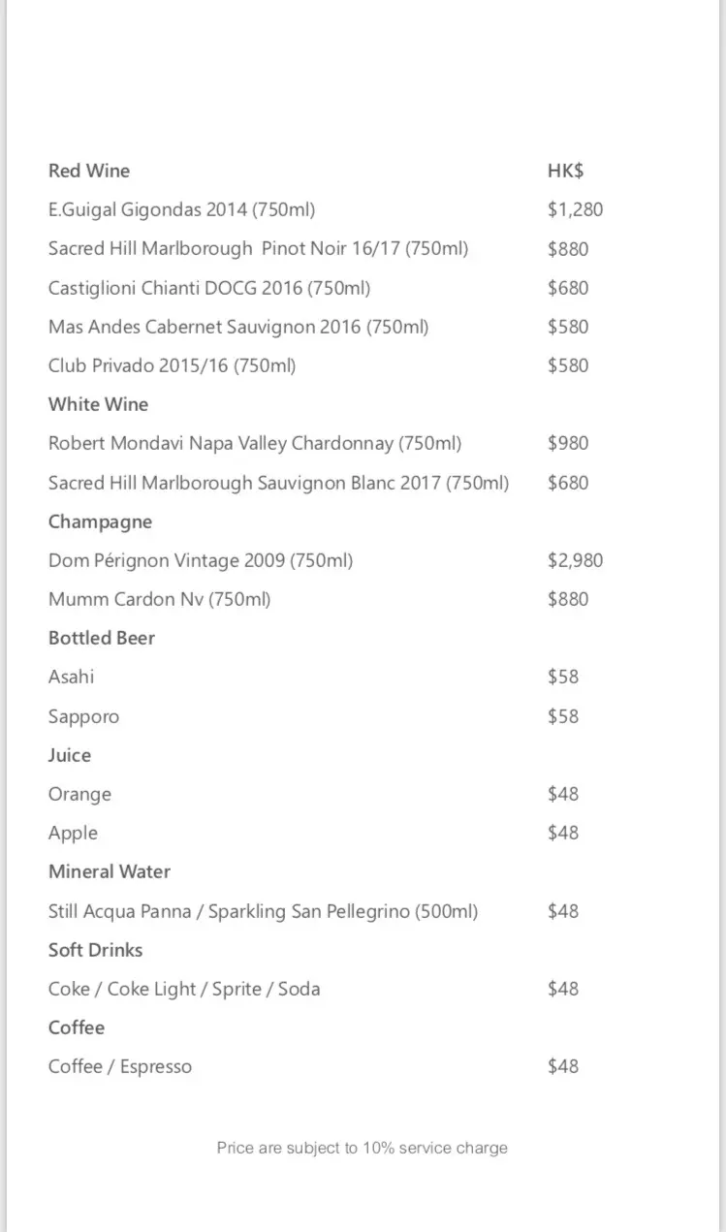
Task: Click the Red Wine section heading
Action: (89, 171)
